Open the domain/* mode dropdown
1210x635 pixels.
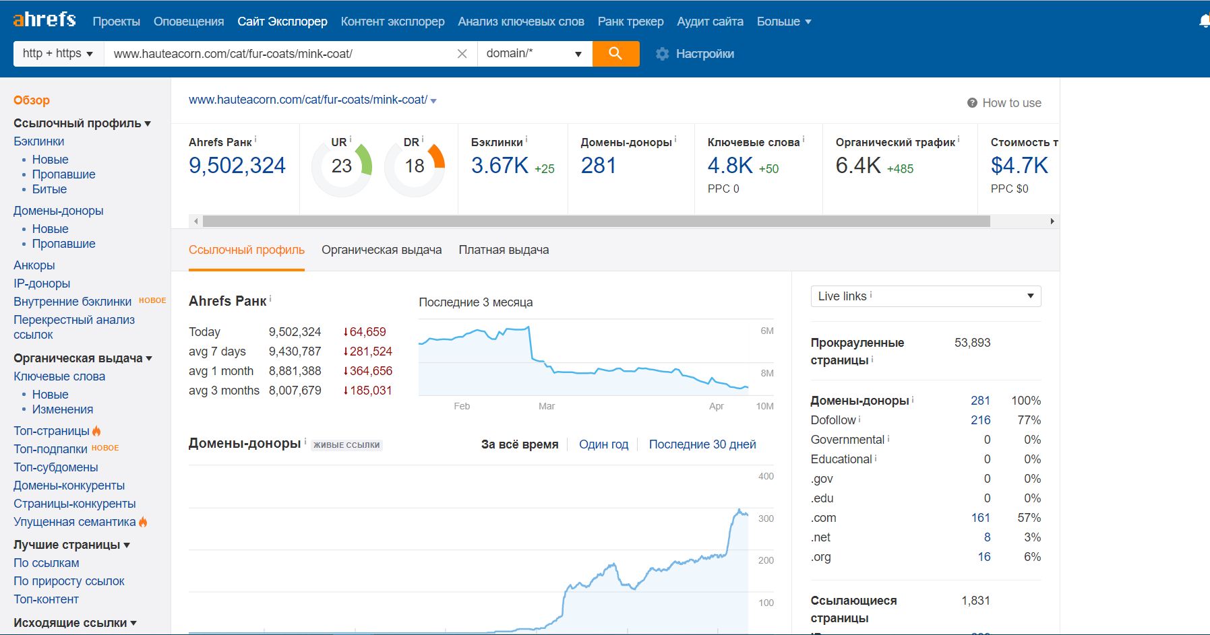pyautogui.click(x=535, y=53)
